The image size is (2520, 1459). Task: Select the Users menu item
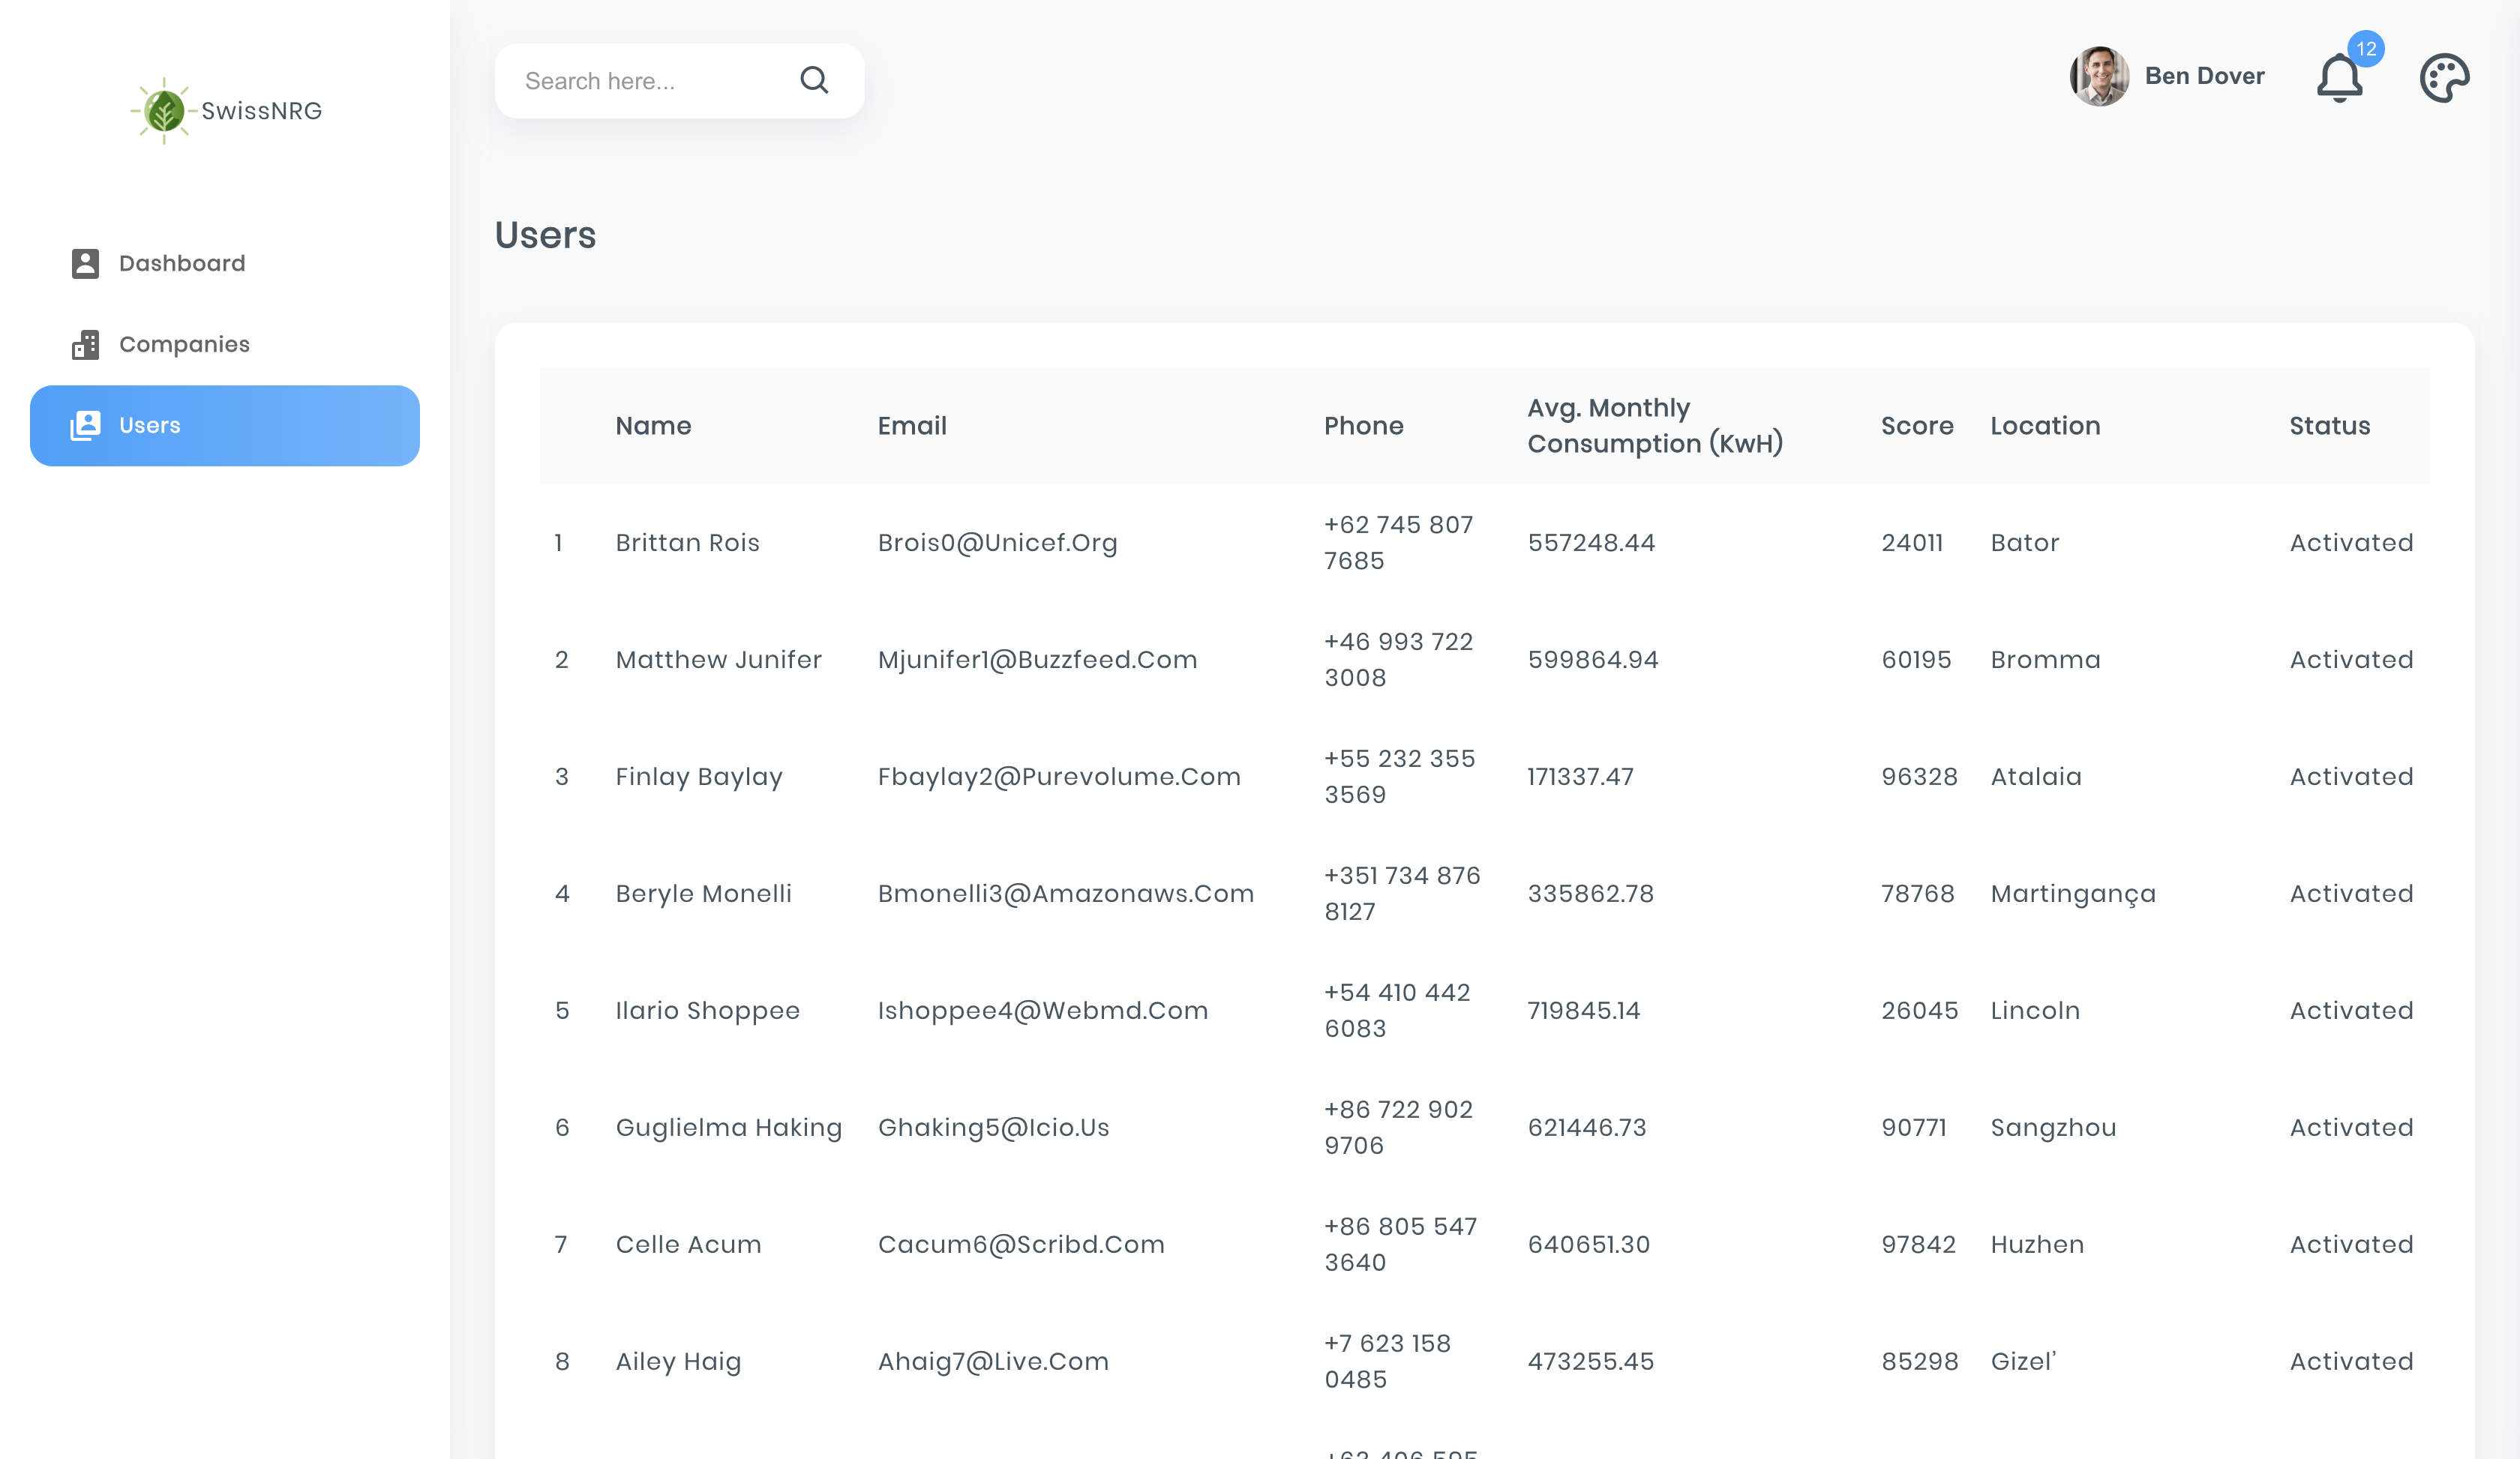(150, 424)
